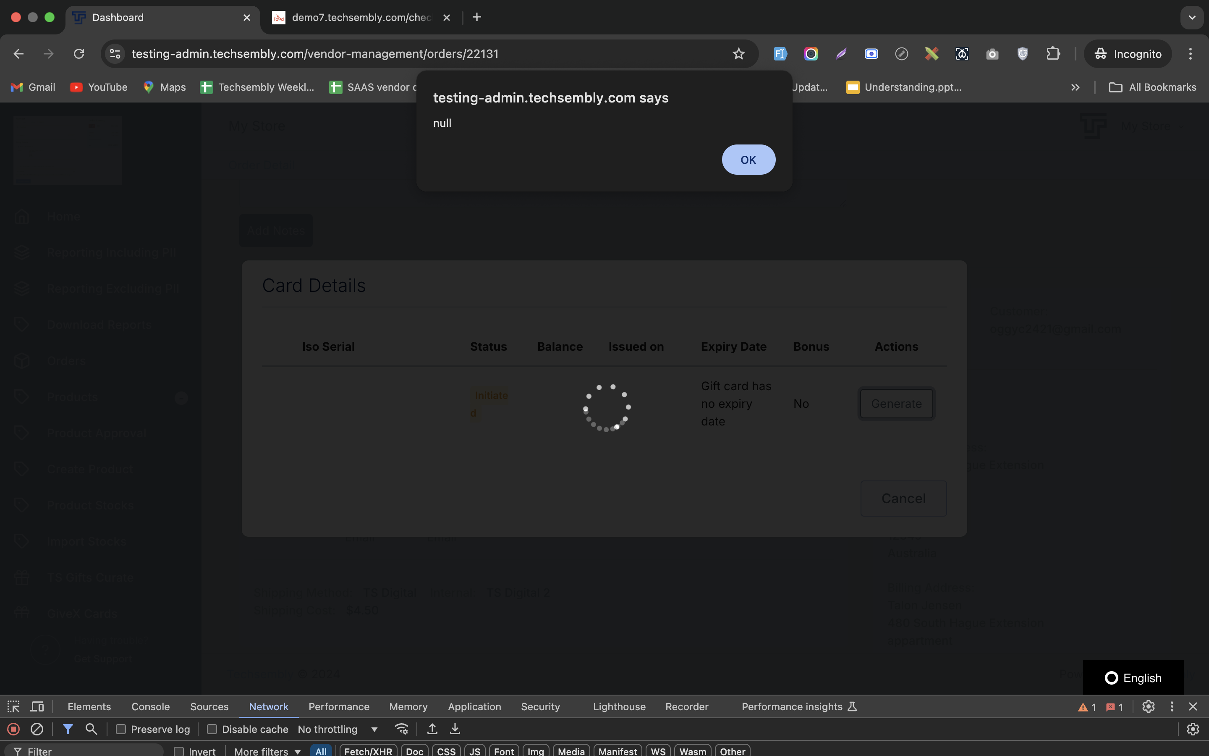This screenshot has width=1209, height=756.
Task: Open DevTools settings gear
Action: point(1148,706)
